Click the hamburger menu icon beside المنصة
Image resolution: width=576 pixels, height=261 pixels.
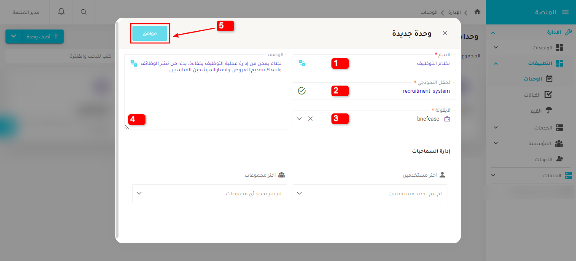pyautogui.click(x=566, y=12)
